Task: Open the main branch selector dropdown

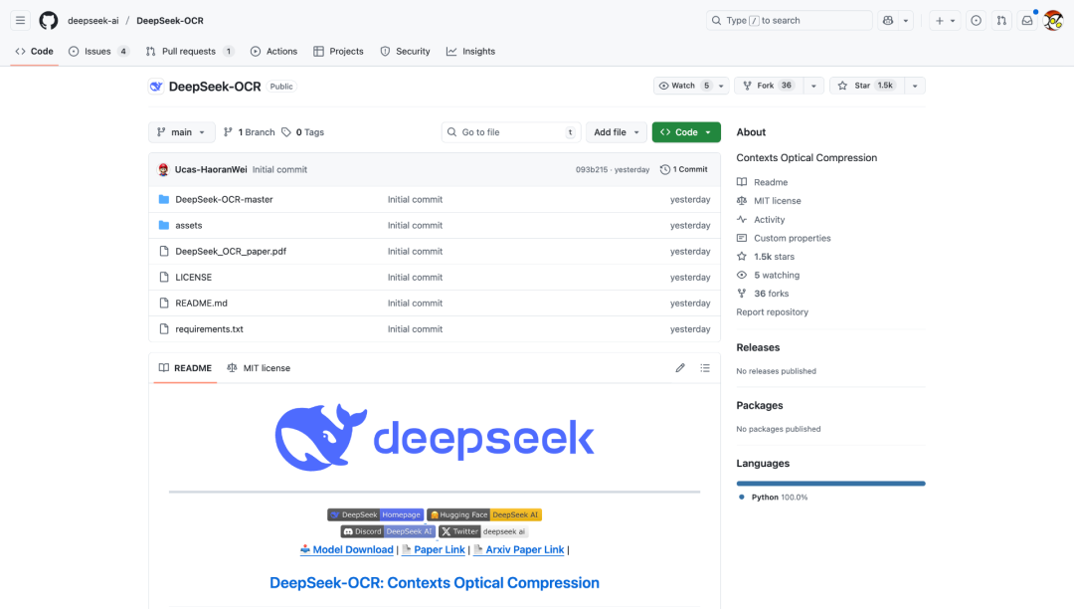Action: click(x=182, y=132)
